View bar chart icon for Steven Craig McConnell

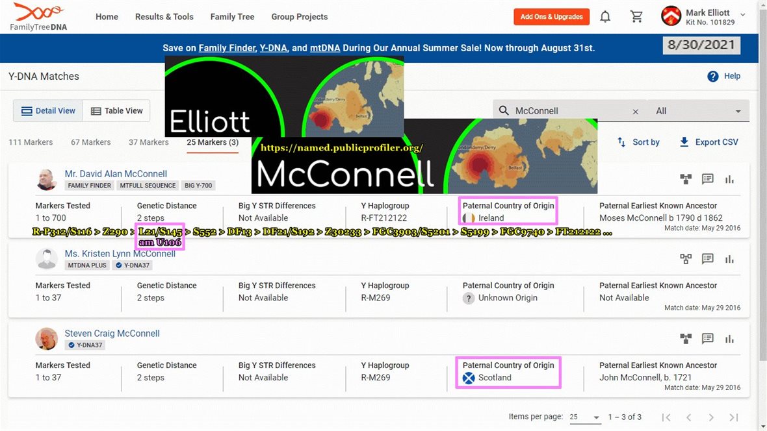pos(729,339)
